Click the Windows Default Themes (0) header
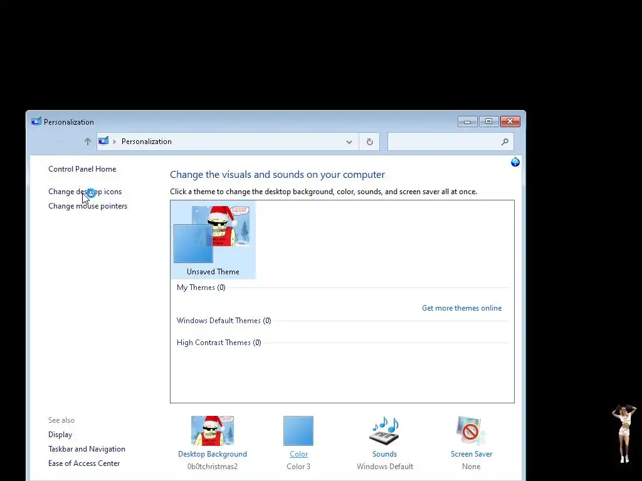642x481 pixels. coord(224,321)
